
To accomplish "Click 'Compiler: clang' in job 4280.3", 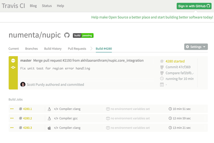I will tap(70, 128).
